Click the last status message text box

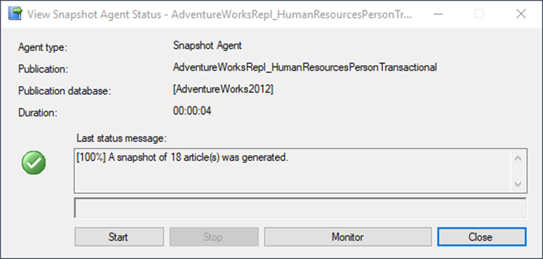[292, 171]
